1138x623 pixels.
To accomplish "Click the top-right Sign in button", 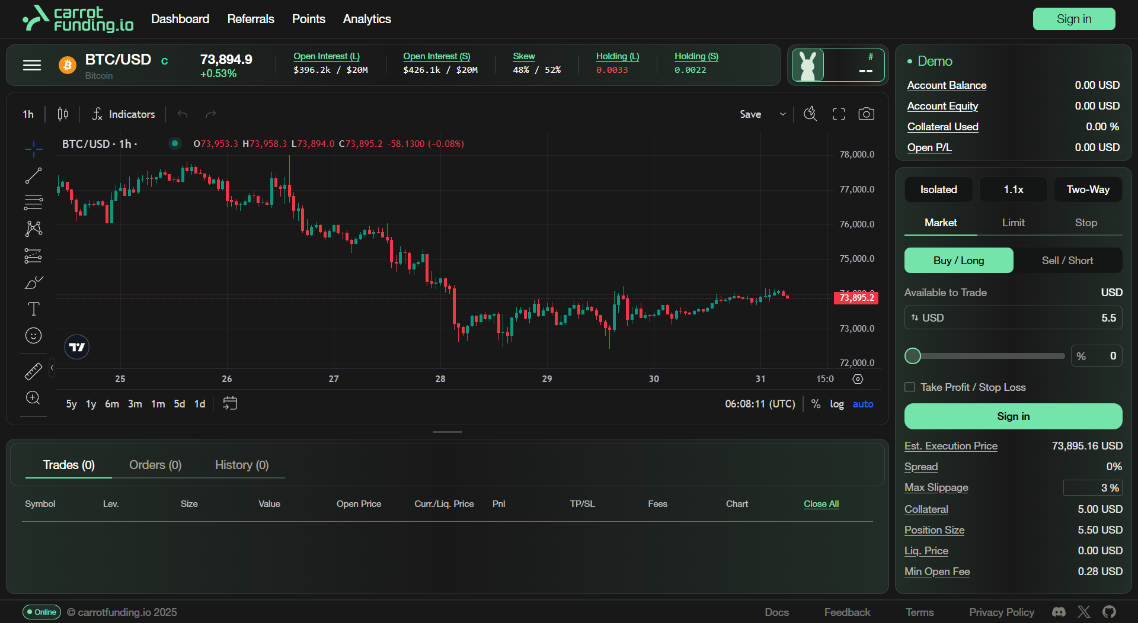I will [x=1074, y=19].
